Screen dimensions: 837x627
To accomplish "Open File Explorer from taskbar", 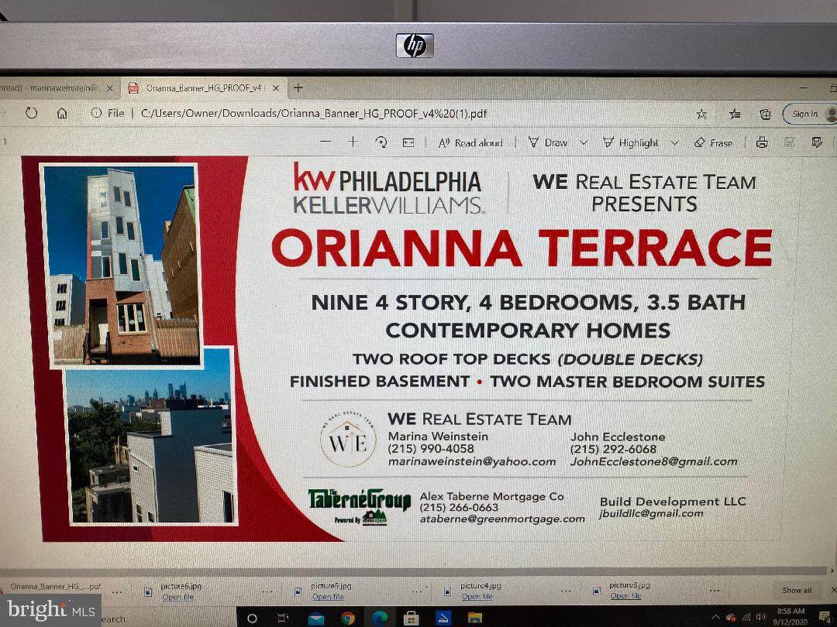I will (474, 618).
